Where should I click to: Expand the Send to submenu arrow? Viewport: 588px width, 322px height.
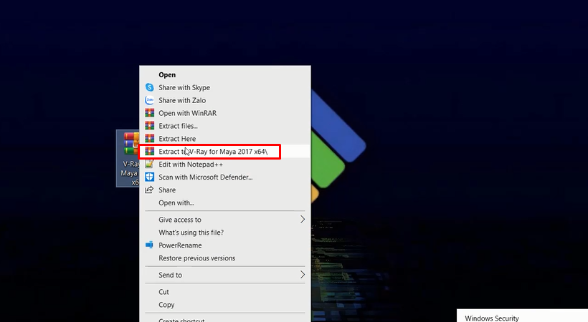click(x=302, y=275)
